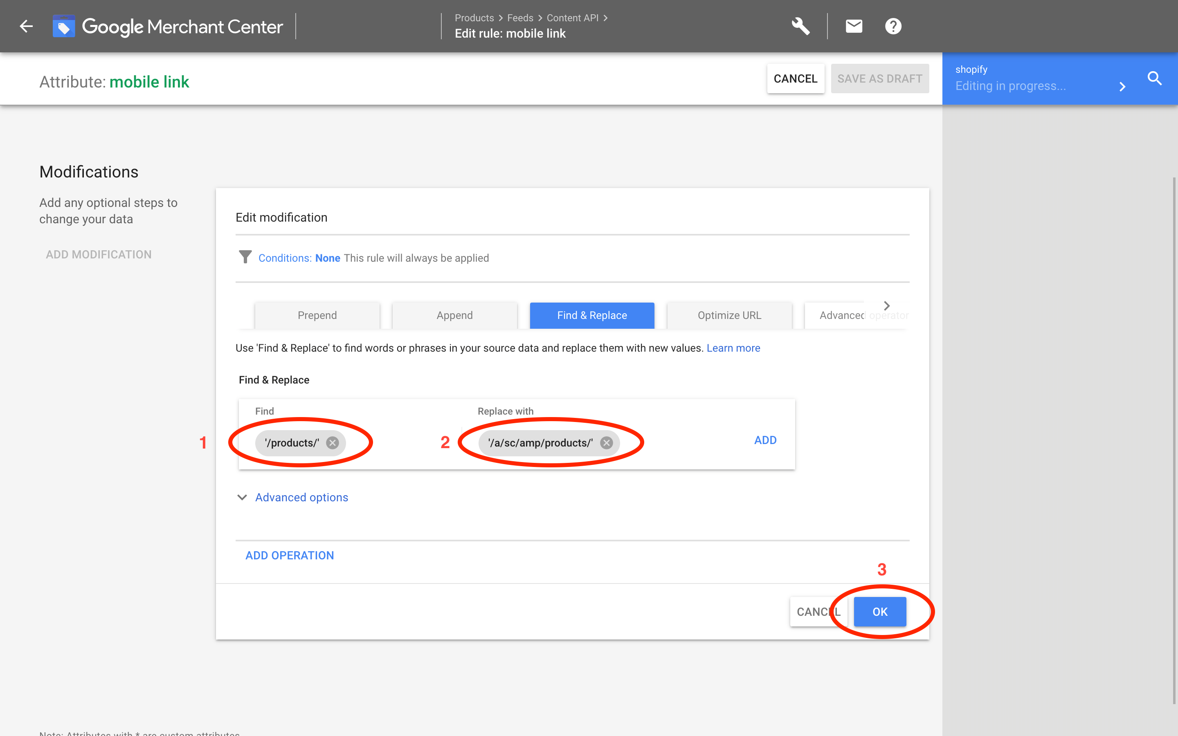Click the help question mark icon
1178x736 pixels.
[x=893, y=26]
